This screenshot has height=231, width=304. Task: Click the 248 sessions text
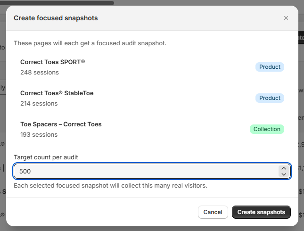40,72
